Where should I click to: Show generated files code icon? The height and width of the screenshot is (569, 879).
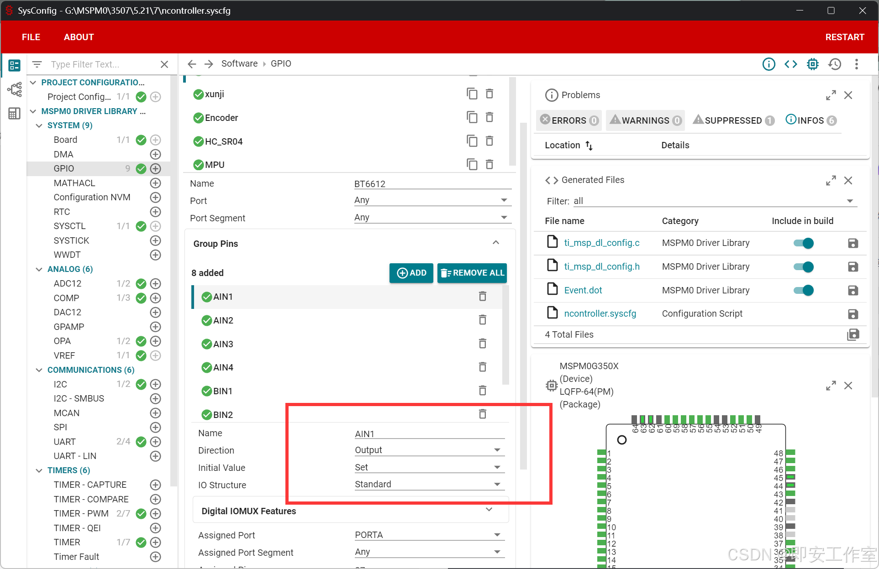tap(791, 64)
